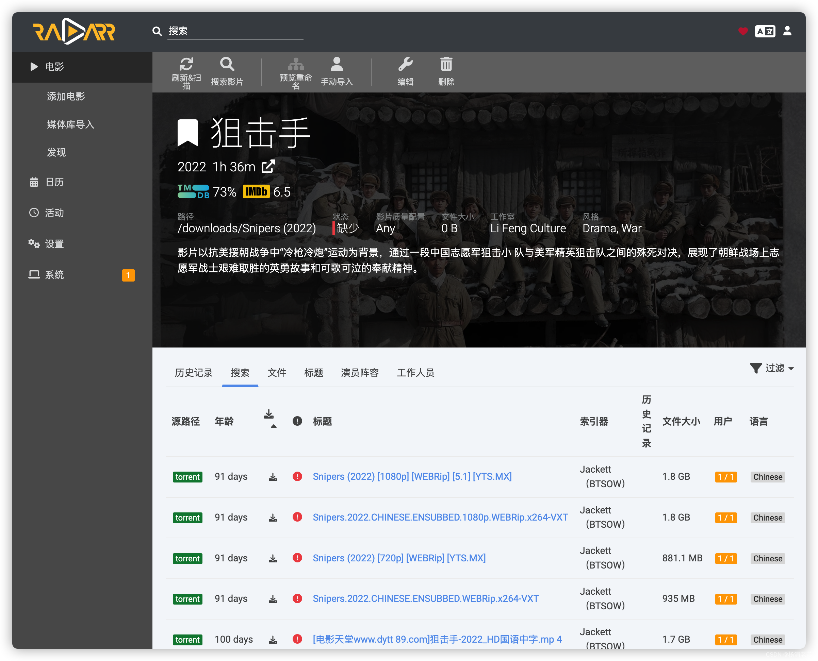Open the Snipers.2022.CHINESE.ENSUBBED.1080p release link
Viewport: 818px width, 661px height.
click(x=440, y=517)
